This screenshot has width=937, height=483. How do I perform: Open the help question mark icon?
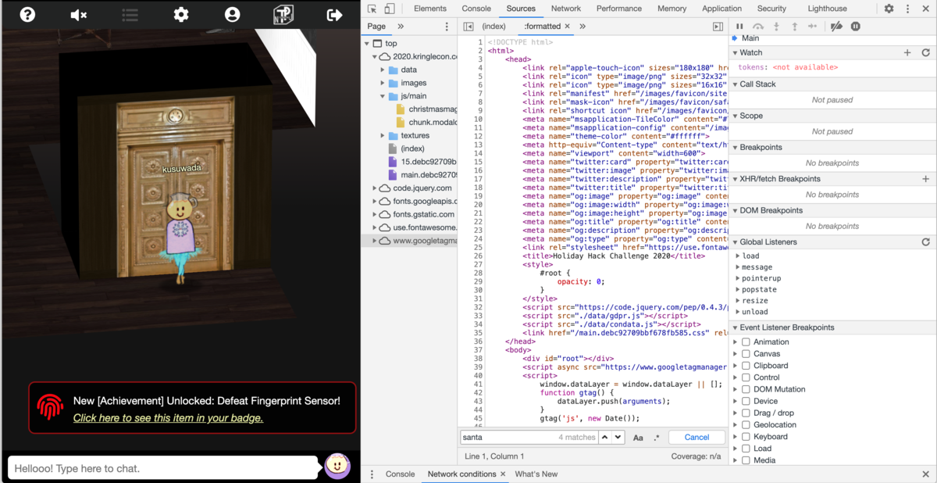[27, 14]
